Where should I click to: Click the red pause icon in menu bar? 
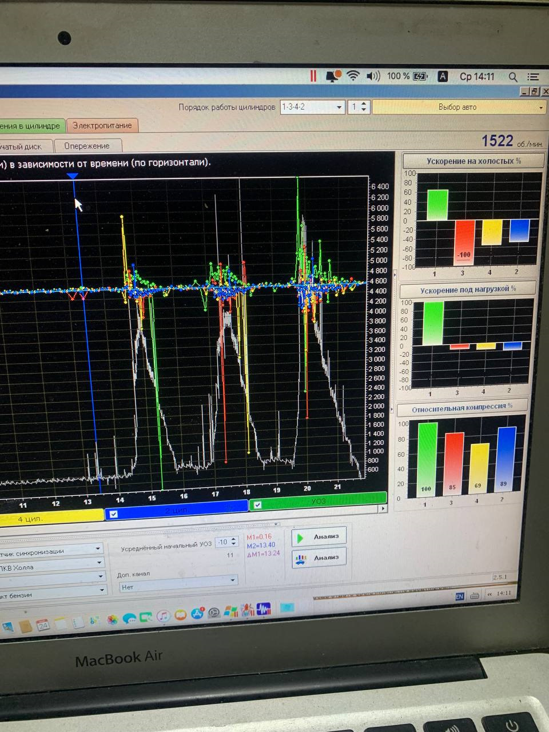click(313, 75)
